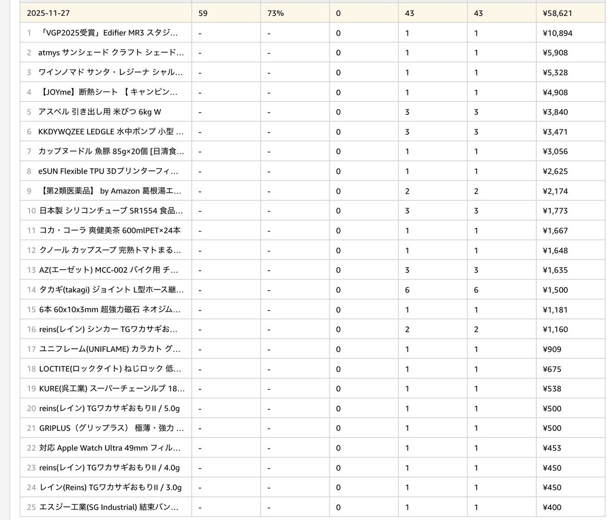
Task: Click the ¥10,894 revenue amount
Action: (x=558, y=33)
